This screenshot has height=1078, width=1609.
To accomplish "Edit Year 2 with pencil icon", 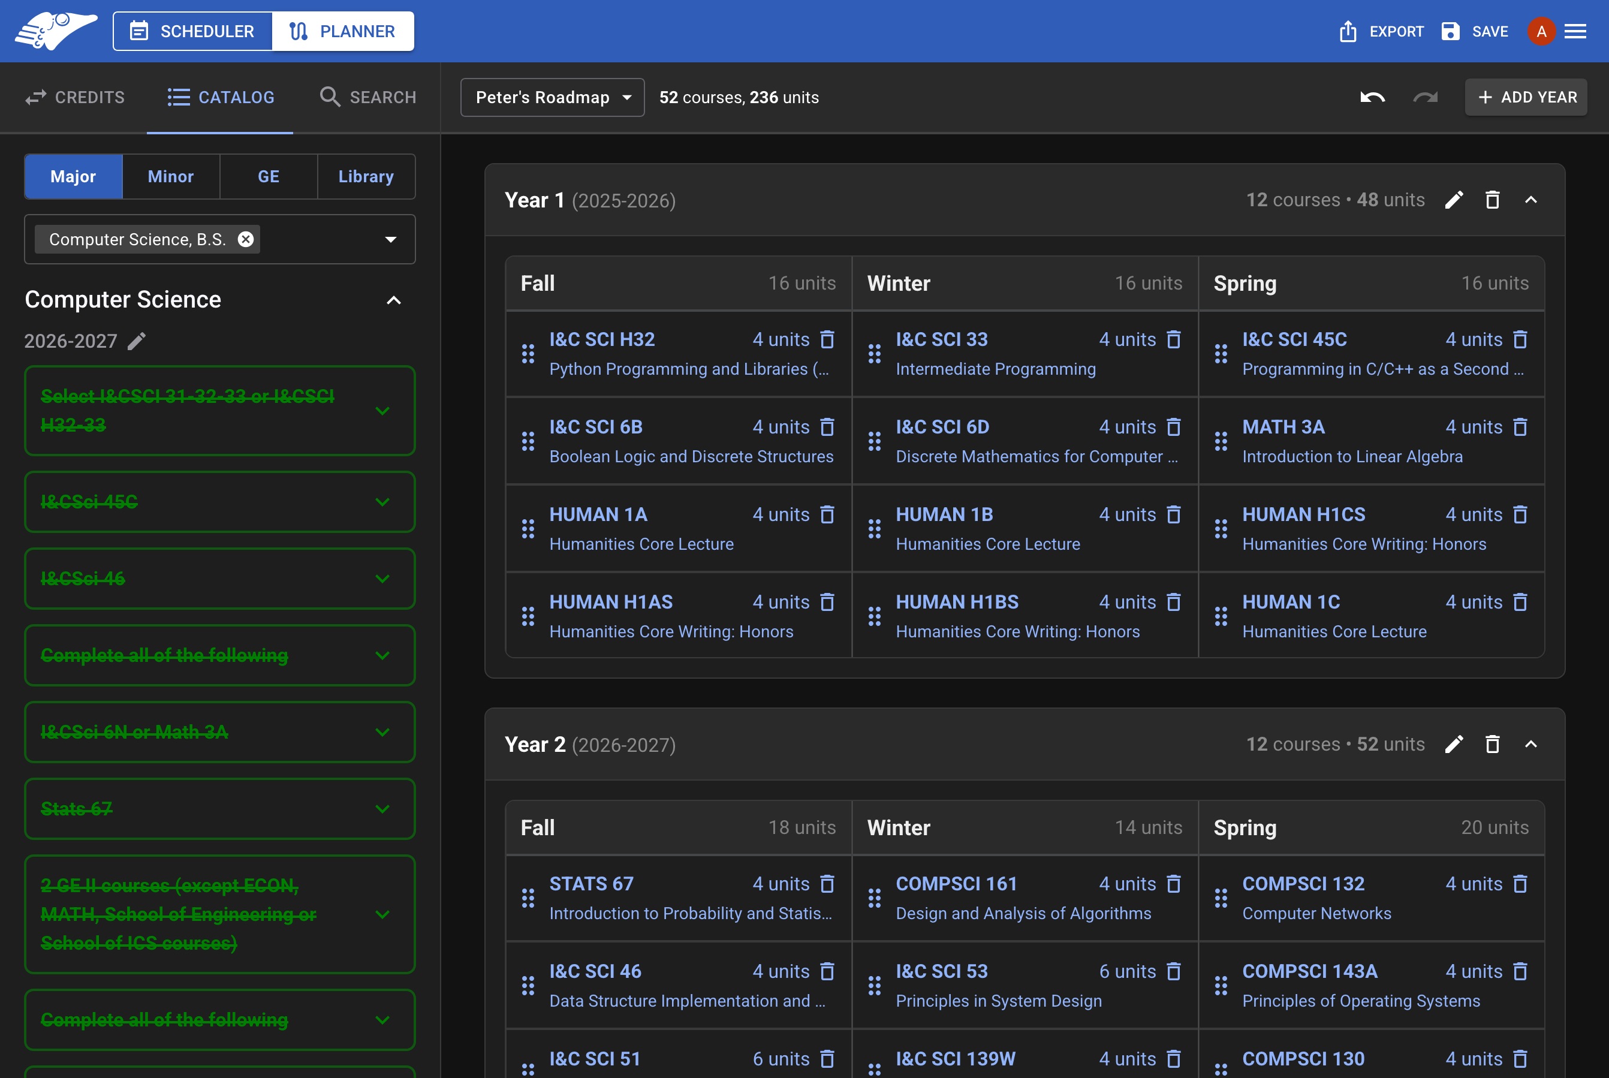I will (x=1454, y=744).
